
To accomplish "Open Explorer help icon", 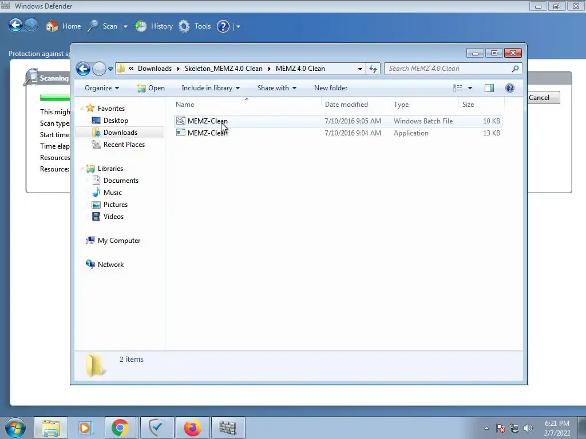I will coord(510,88).
